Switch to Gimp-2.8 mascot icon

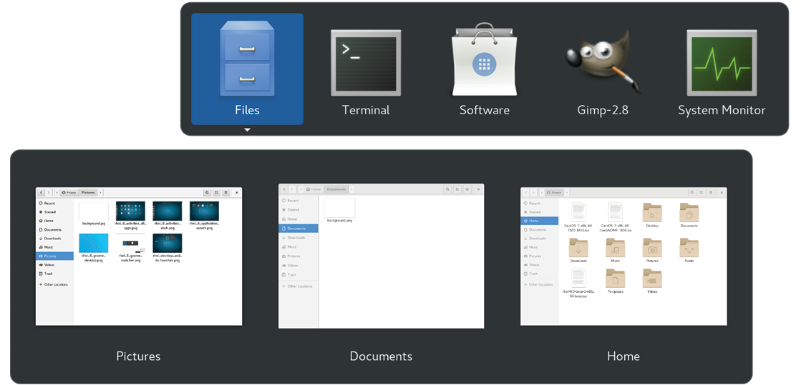[x=603, y=64]
